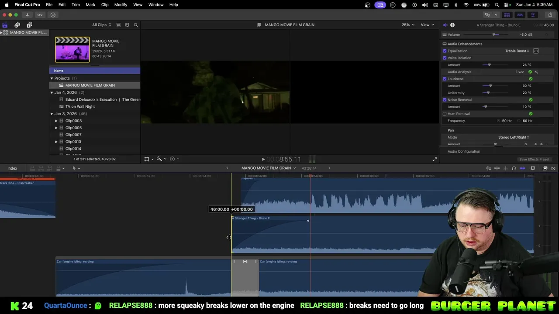
Task: Open the All Clips filter dropdown
Action: 101,25
